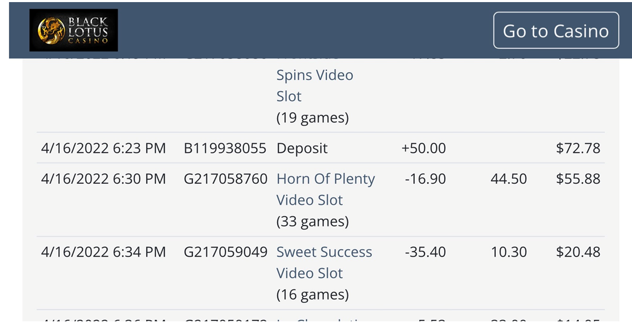This screenshot has width=632, height=325.
Task: Select the 4/16/2022 6:23 PM date
Action: (103, 148)
